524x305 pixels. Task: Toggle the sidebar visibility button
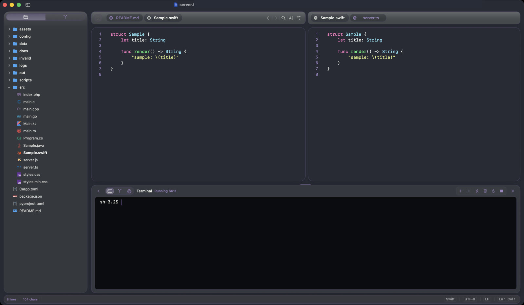tap(28, 5)
